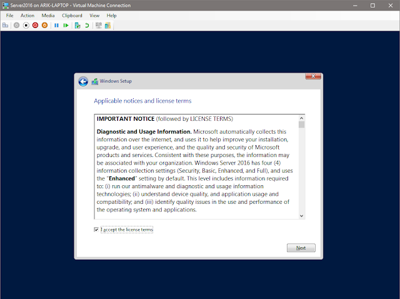Click the 'Applicable notices and license terms' heading

pyautogui.click(x=142, y=101)
